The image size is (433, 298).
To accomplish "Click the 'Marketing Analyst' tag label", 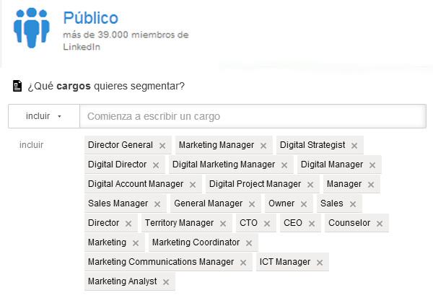I will click(123, 281).
